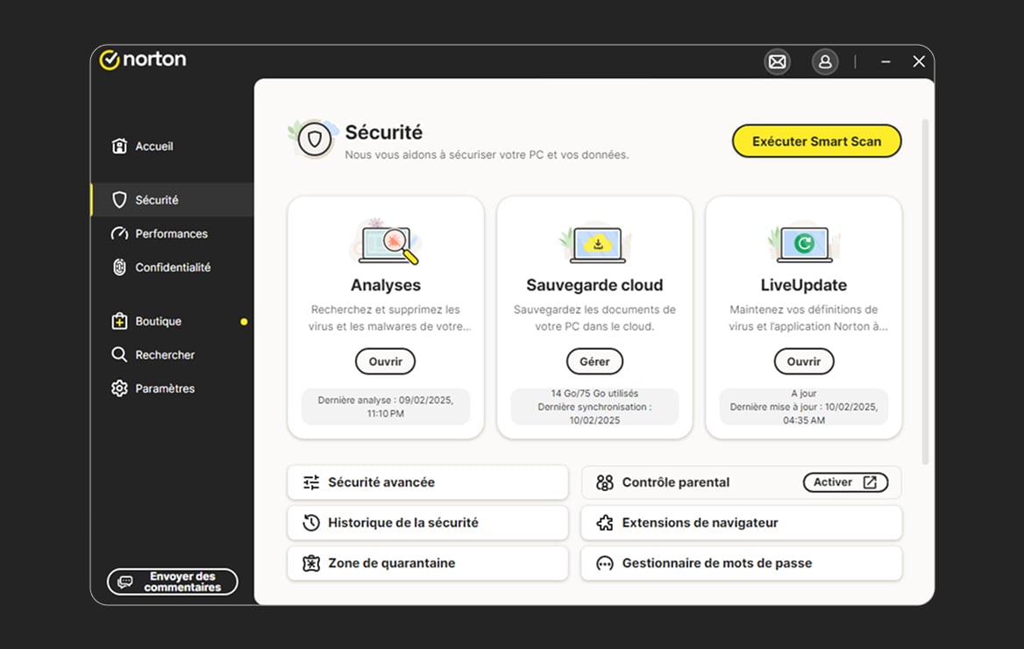Click the LiveUpdate refresh laptop illustration
The image size is (1024, 649).
804,243
